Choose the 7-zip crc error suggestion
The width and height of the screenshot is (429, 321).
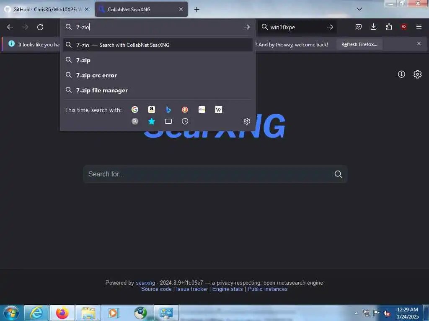[158, 75]
